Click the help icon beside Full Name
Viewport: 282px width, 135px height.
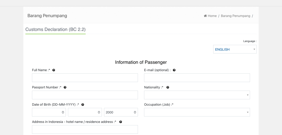click(x=54, y=70)
